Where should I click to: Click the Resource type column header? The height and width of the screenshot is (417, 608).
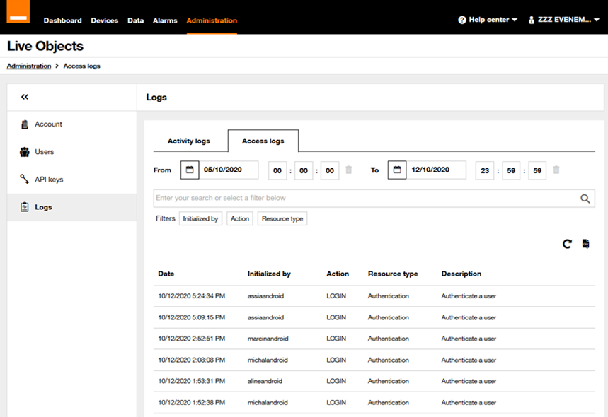coord(393,274)
